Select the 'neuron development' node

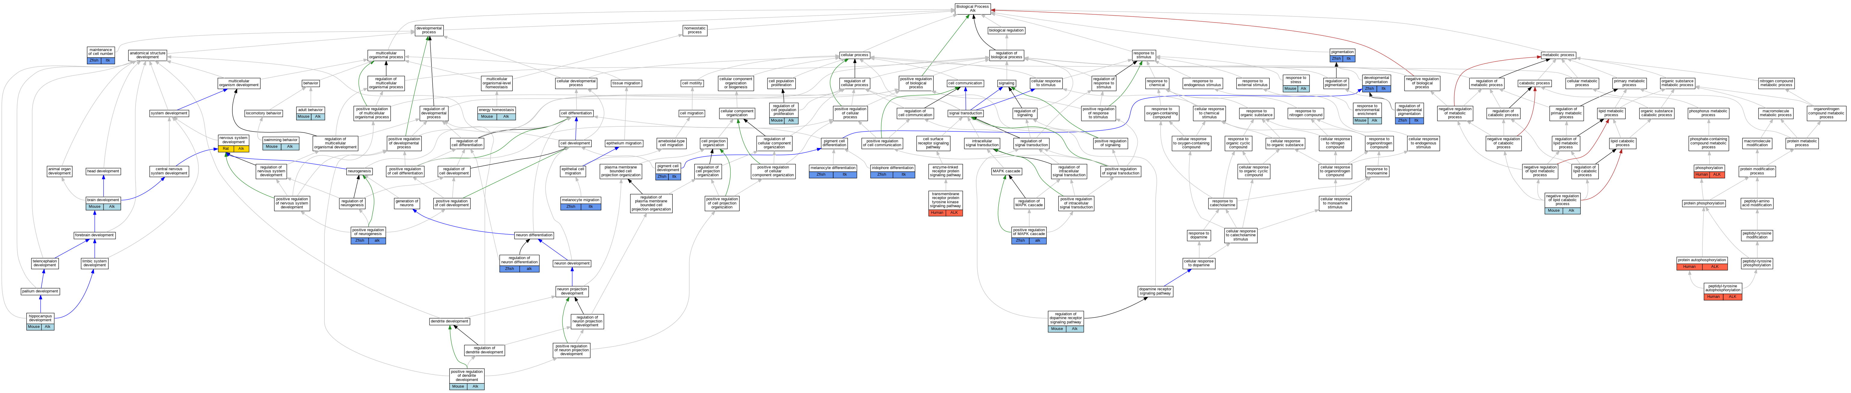[x=572, y=263]
